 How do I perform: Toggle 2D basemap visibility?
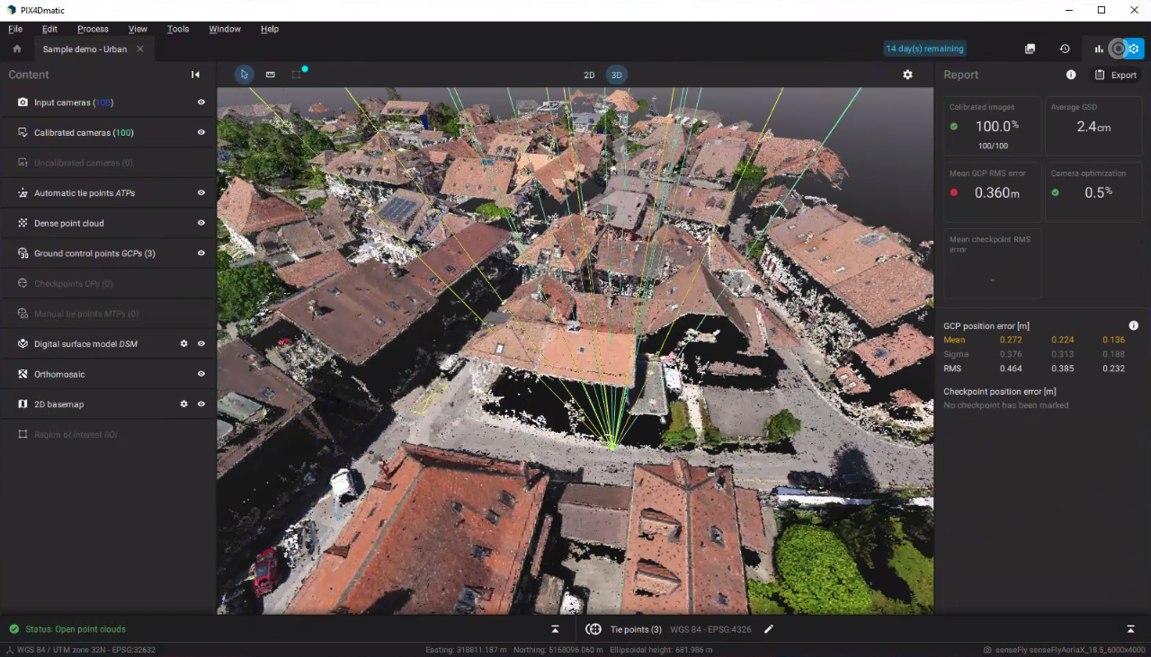pos(201,404)
